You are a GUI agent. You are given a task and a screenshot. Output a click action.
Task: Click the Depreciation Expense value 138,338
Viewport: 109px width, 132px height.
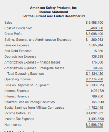97,56
